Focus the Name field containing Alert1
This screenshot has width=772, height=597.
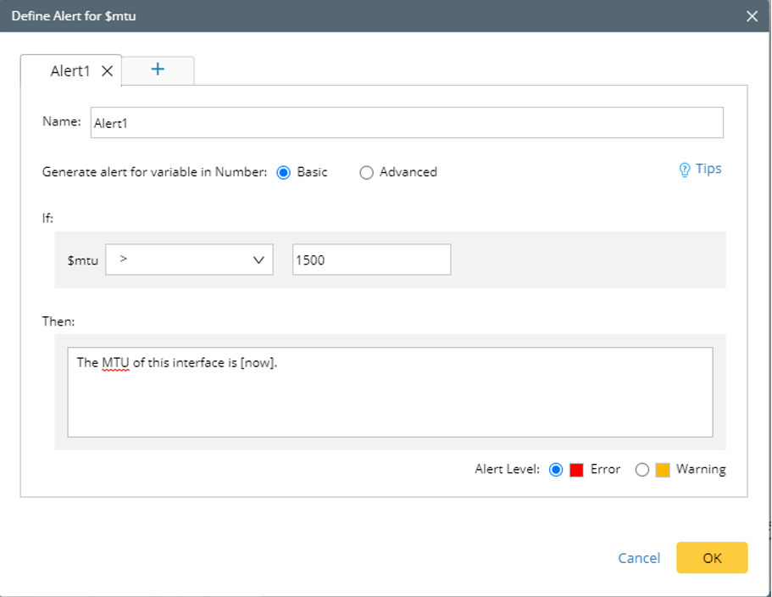tap(407, 122)
